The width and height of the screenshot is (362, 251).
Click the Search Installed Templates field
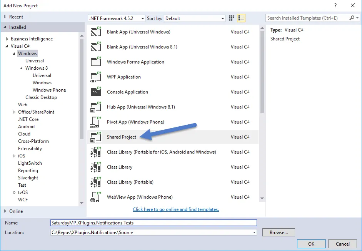(x=307, y=18)
